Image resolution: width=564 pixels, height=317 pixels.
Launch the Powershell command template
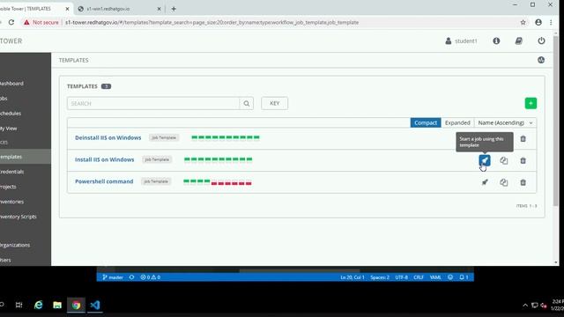(485, 182)
